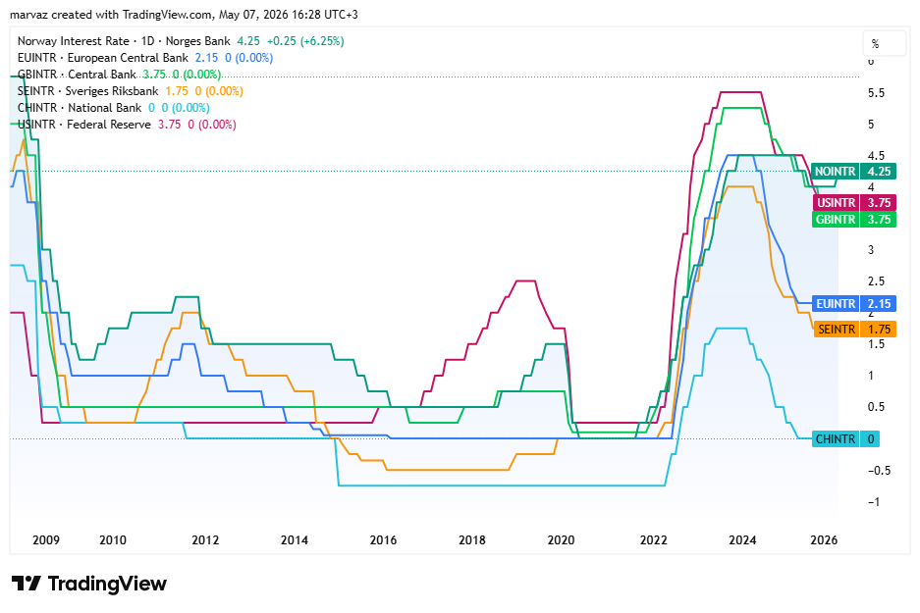The width and height of the screenshot is (920, 613).
Task: Select the CHINTR National Bank legend row
Action: 113,108
